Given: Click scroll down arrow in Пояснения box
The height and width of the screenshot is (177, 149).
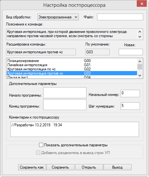Looking at the screenshot, I should (140, 37).
